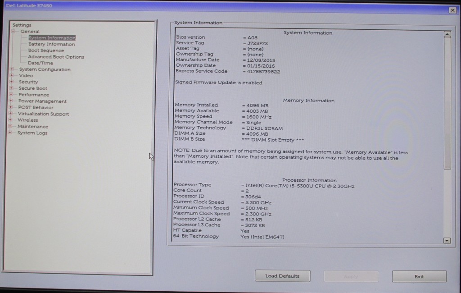
Task: Click the Yes (Intel EM64T) value
Action: [262, 237]
